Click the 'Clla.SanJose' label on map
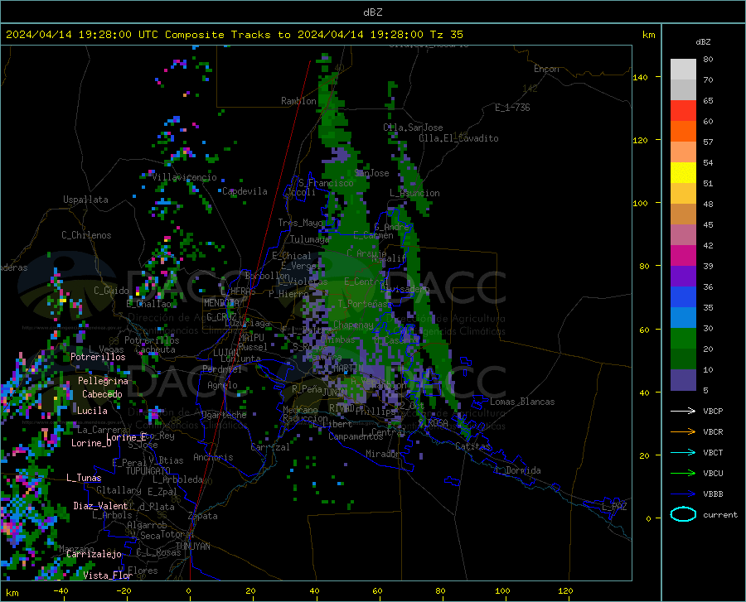 [x=413, y=128]
